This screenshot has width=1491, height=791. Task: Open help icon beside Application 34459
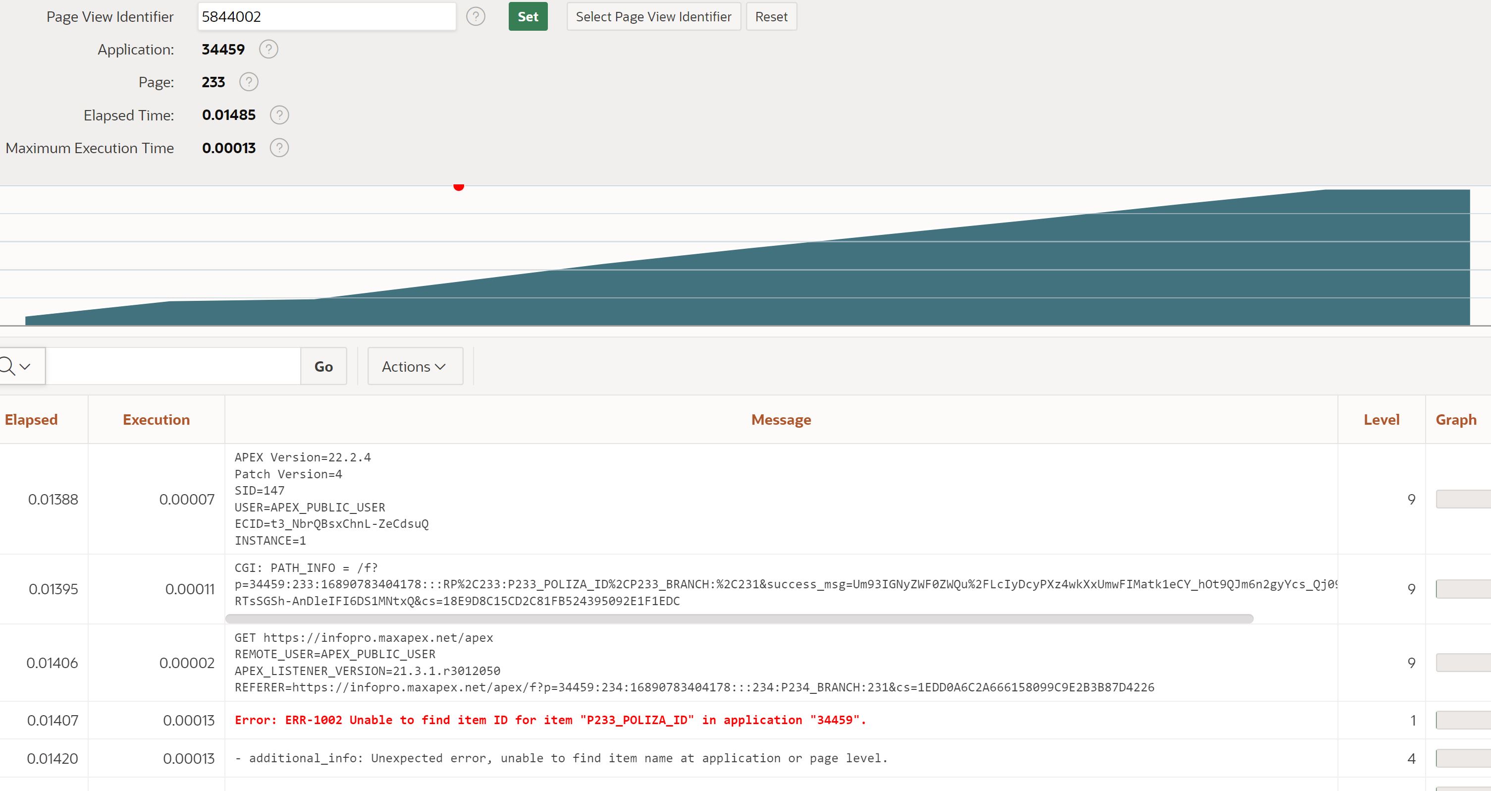(x=268, y=49)
